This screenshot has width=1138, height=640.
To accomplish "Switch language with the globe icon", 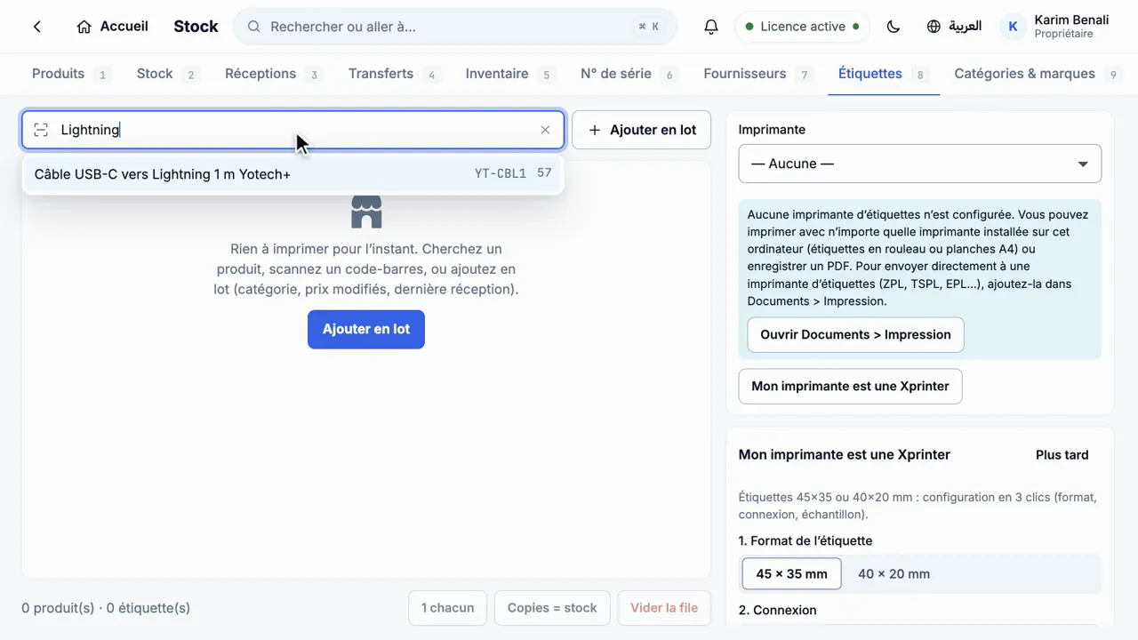I will (x=934, y=27).
